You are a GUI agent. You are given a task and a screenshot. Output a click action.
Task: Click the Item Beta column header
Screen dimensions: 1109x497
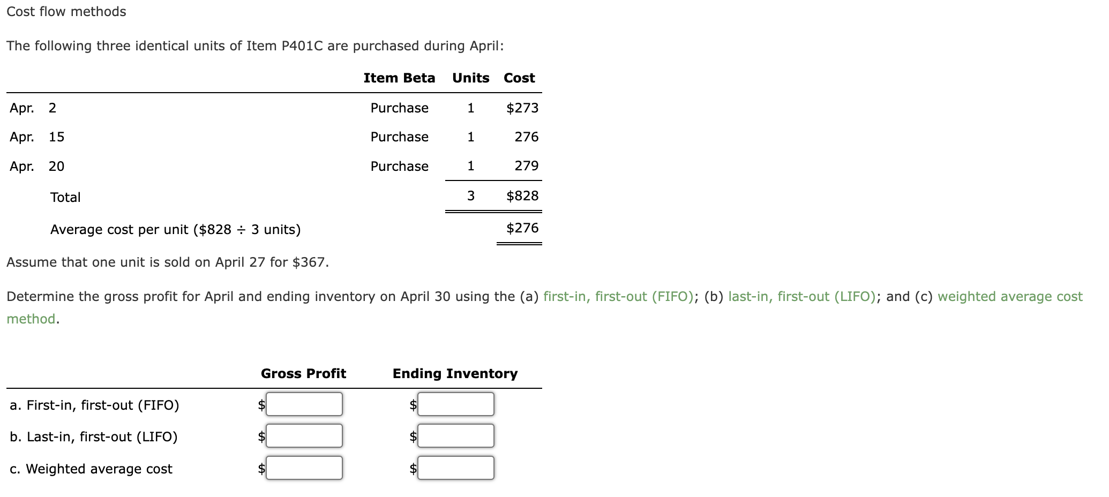click(399, 78)
